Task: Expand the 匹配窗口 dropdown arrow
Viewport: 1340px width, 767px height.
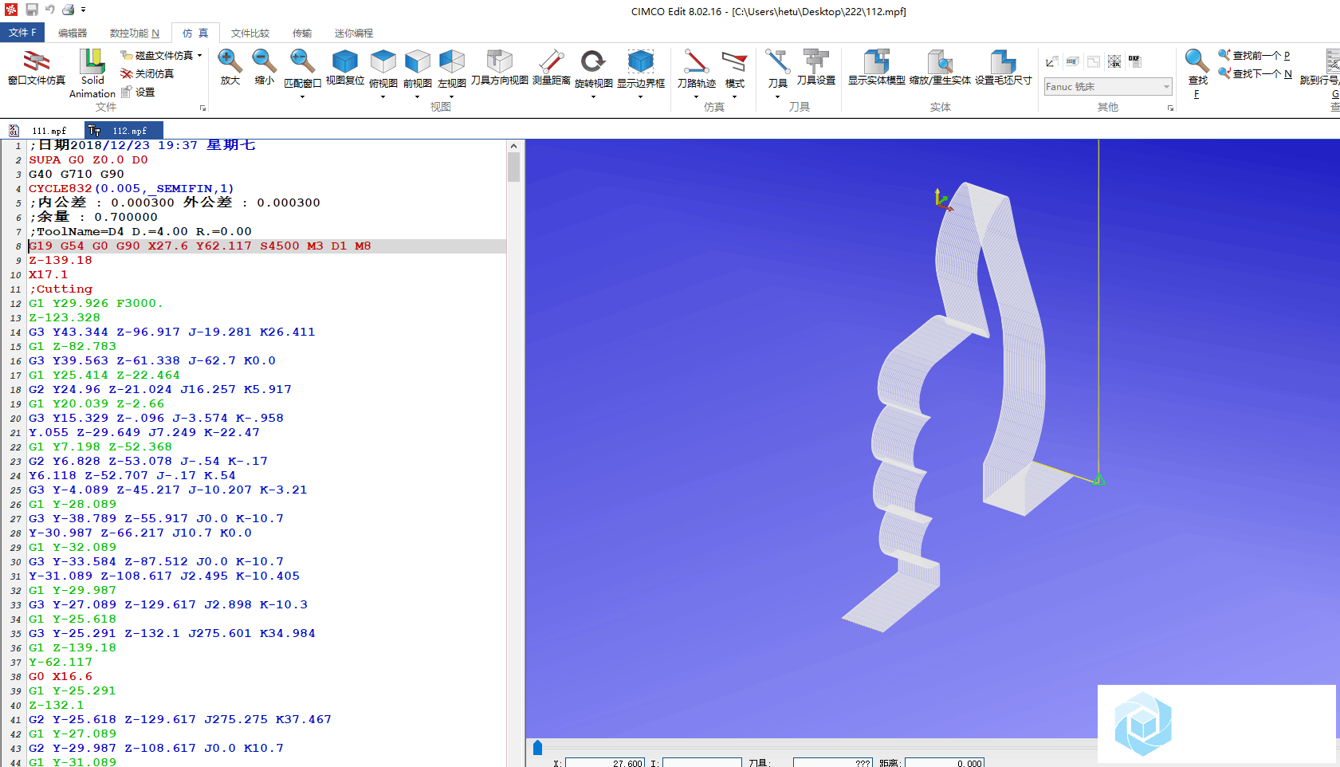Action: click(x=302, y=96)
